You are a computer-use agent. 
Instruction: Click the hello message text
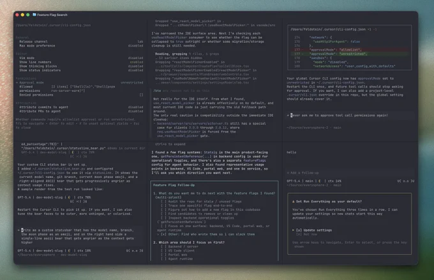291,152
